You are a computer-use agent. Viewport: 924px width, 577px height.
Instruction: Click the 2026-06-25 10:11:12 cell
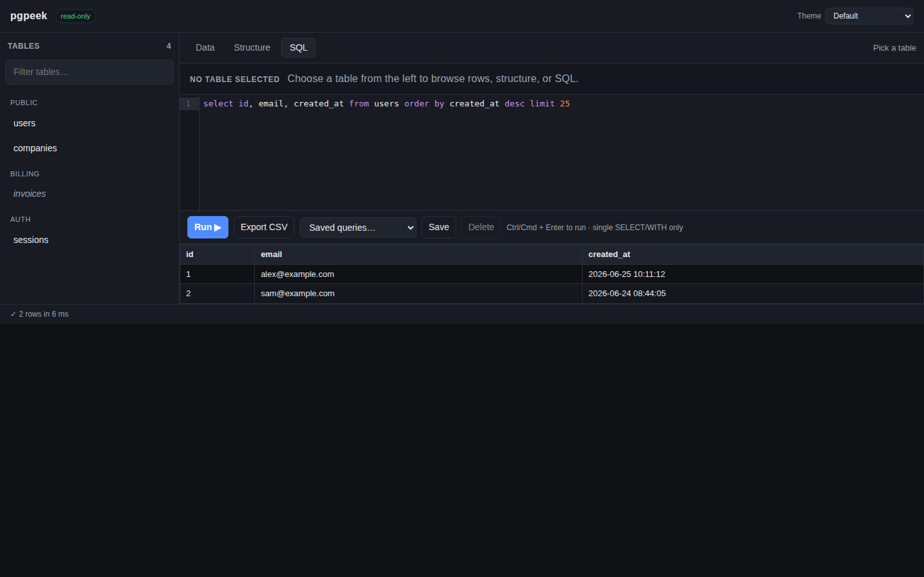(x=753, y=274)
